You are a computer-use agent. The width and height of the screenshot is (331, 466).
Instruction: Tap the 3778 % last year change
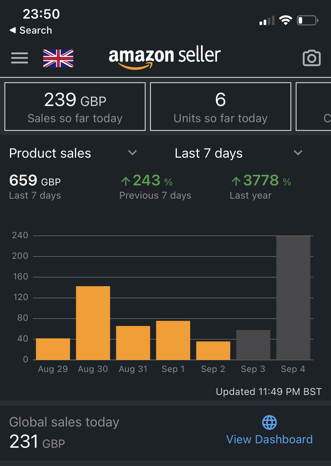click(x=261, y=180)
